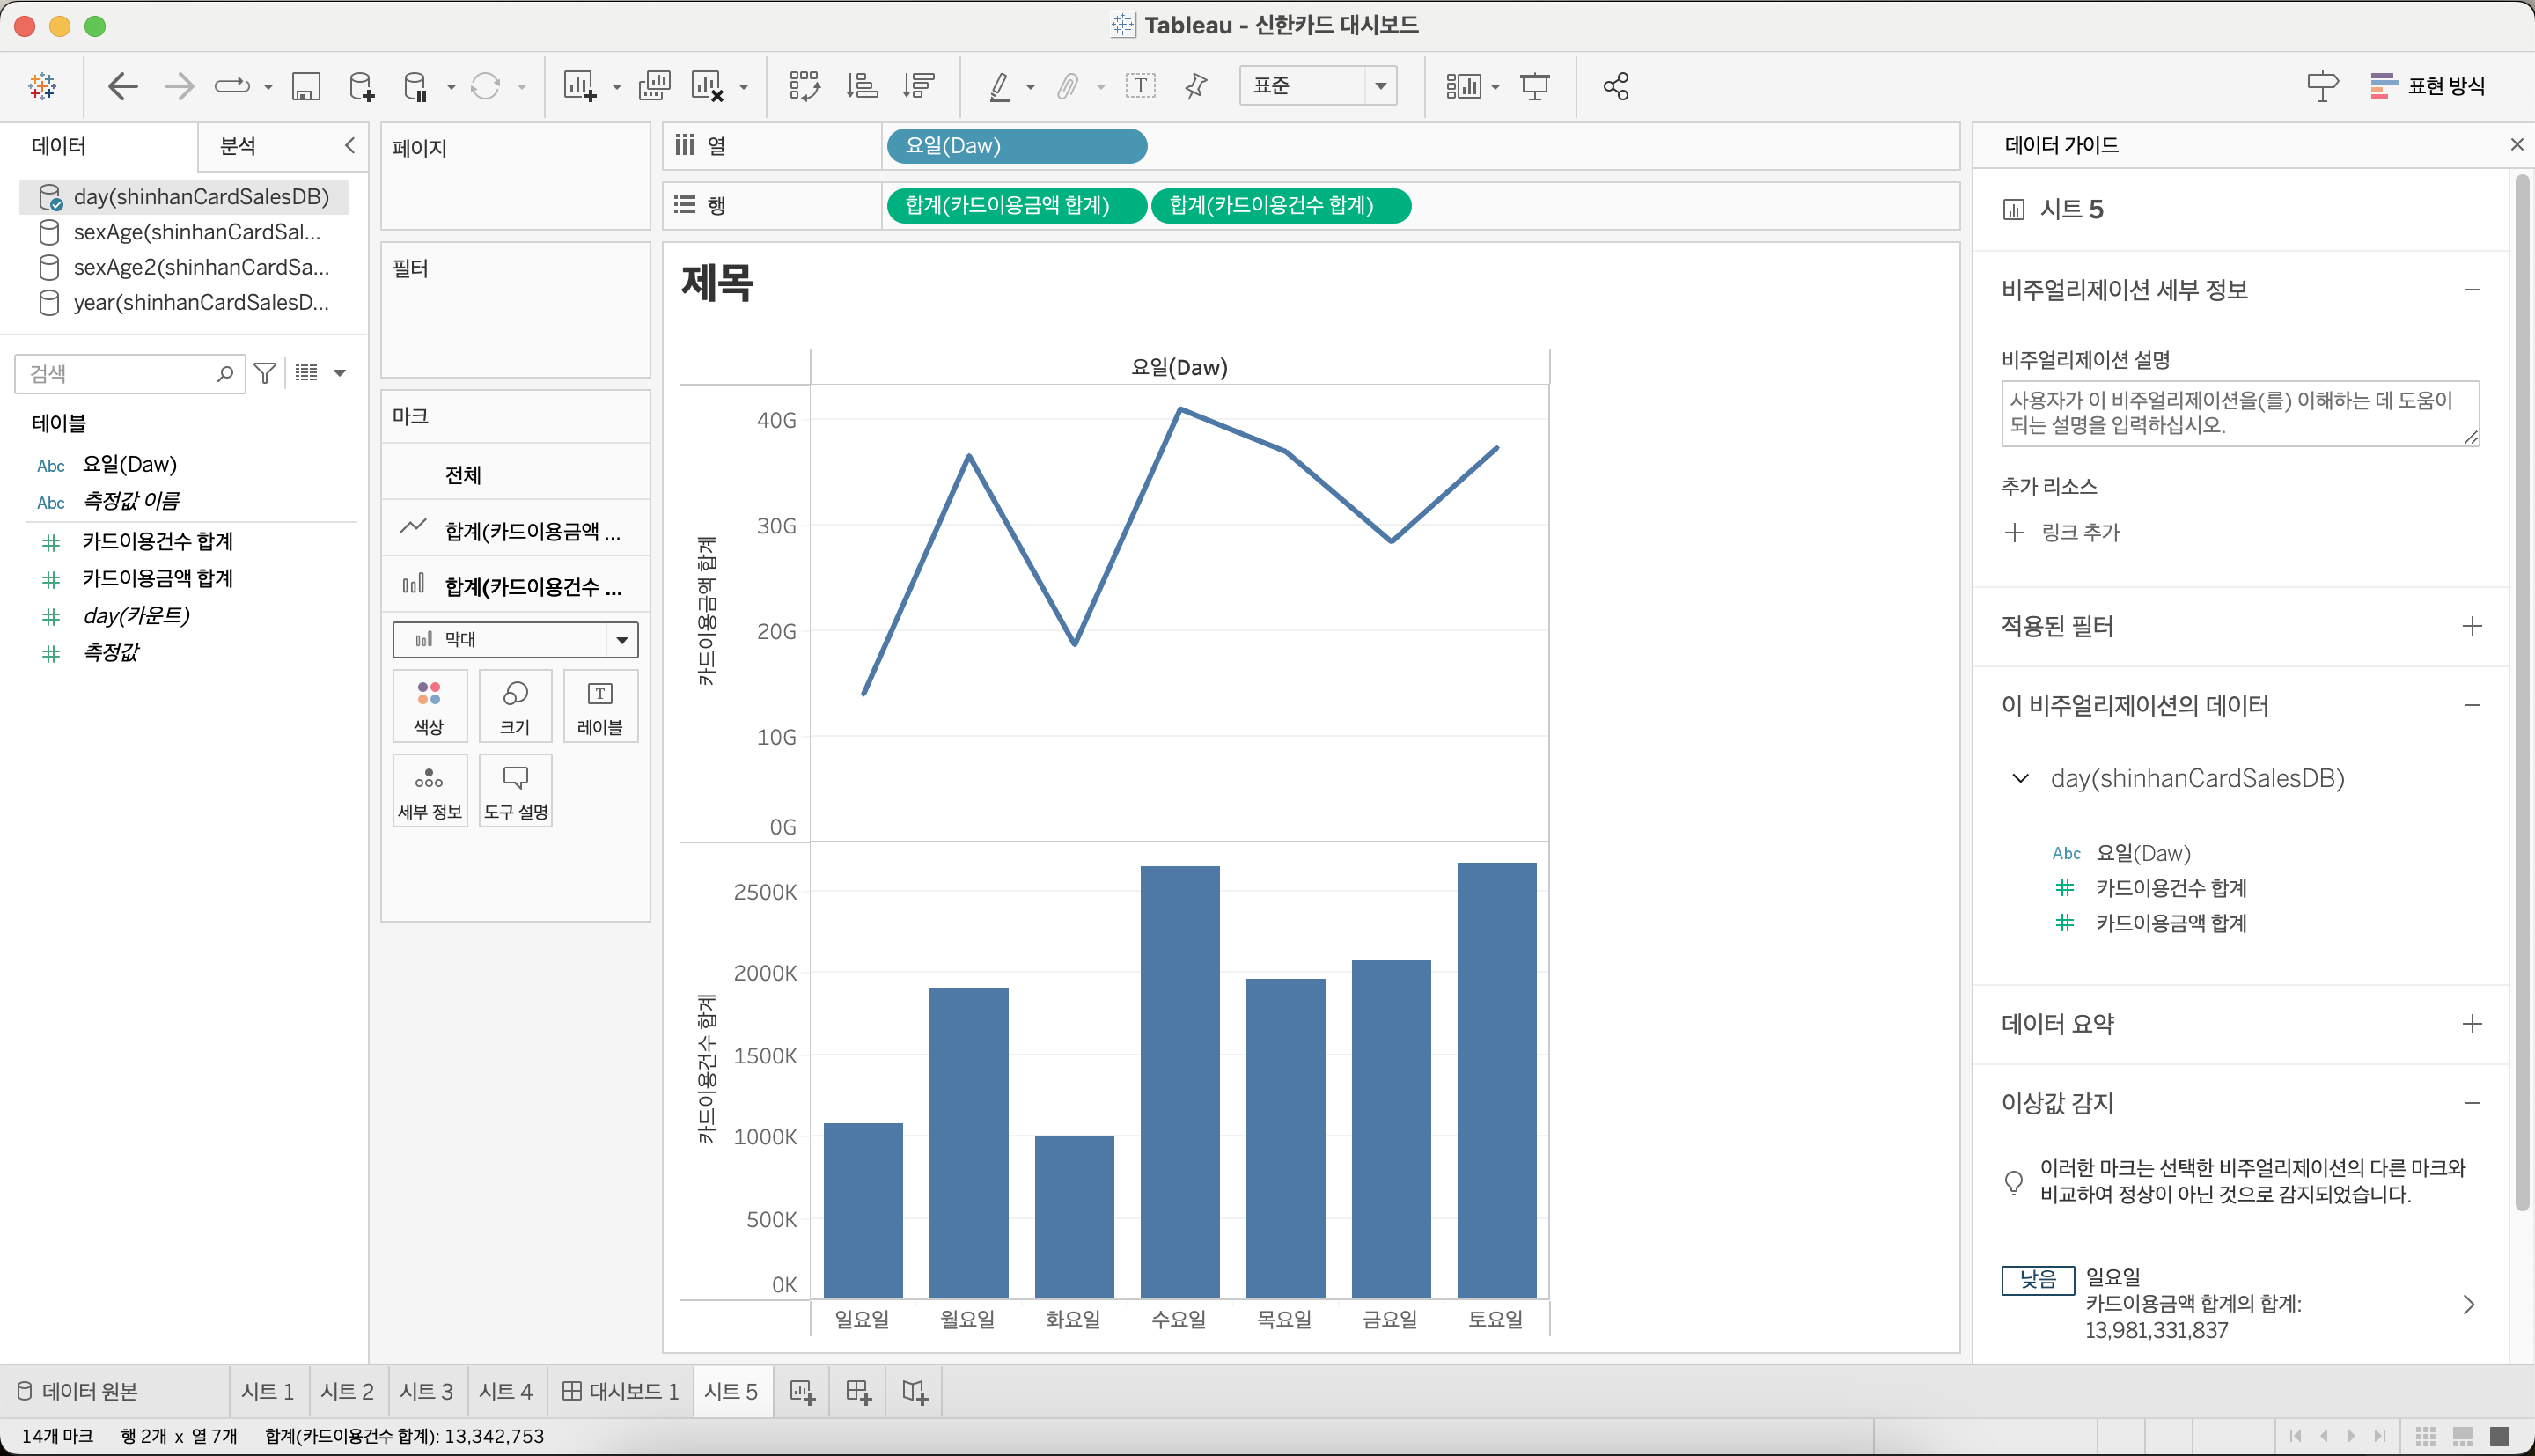2535x1456 pixels.
Task: Click the Add new data source icon
Action: coord(361,87)
